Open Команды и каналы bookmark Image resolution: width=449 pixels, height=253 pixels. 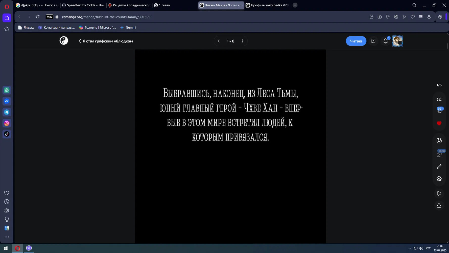click(x=56, y=28)
